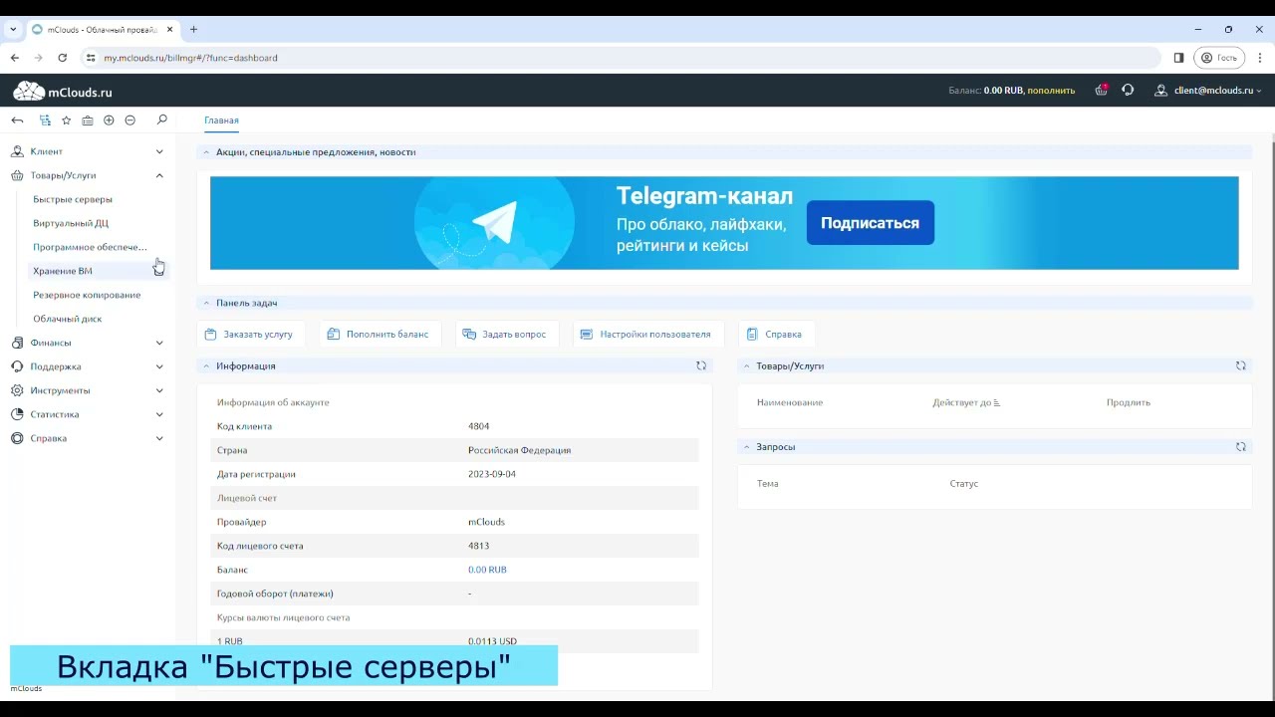This screenshot has width=1275, height=717.
Task: Click the 0.00 RUB balance link
Action: pos(487,570)
